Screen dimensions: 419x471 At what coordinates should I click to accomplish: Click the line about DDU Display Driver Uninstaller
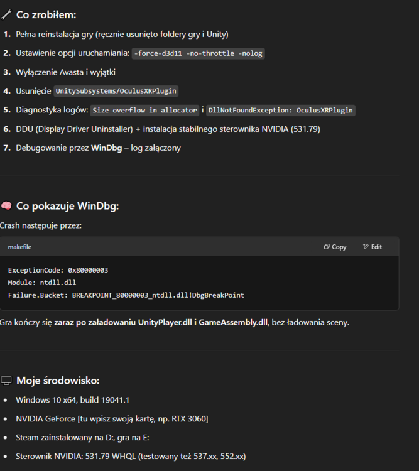coord(168,129)
